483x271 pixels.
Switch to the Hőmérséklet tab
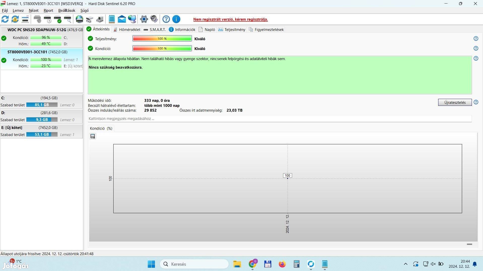coord(127,29)
